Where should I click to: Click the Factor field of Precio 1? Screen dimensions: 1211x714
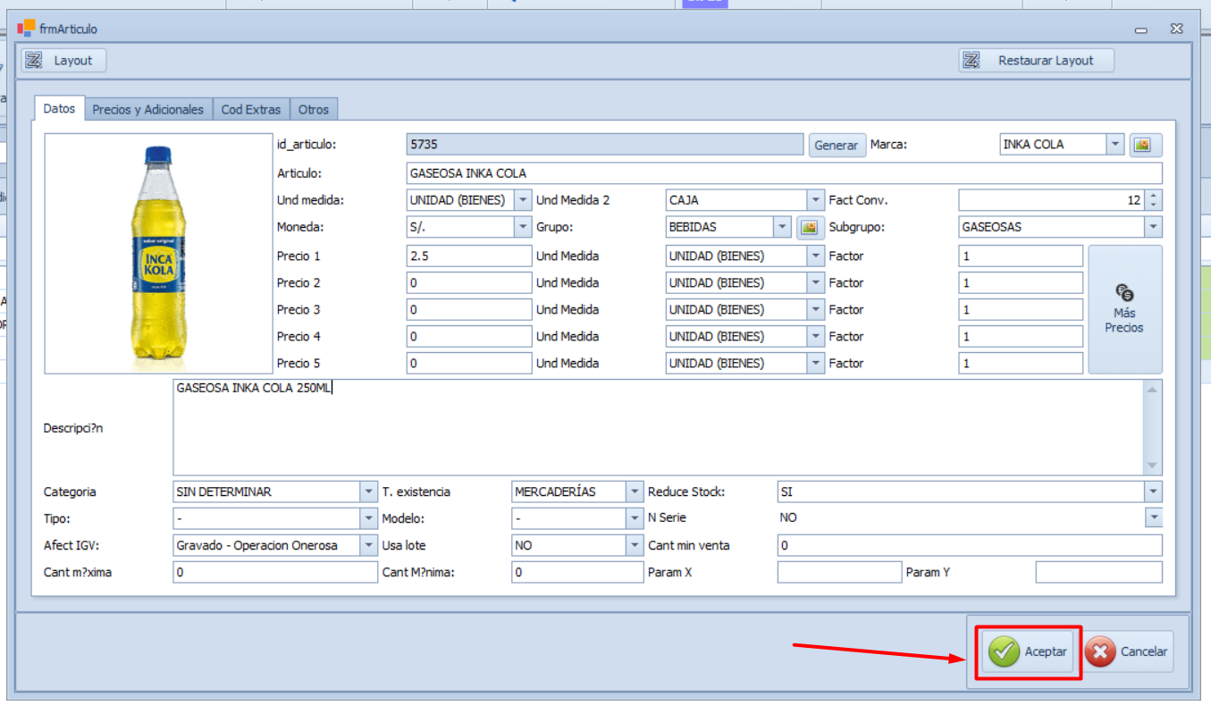coord(1021,256)
